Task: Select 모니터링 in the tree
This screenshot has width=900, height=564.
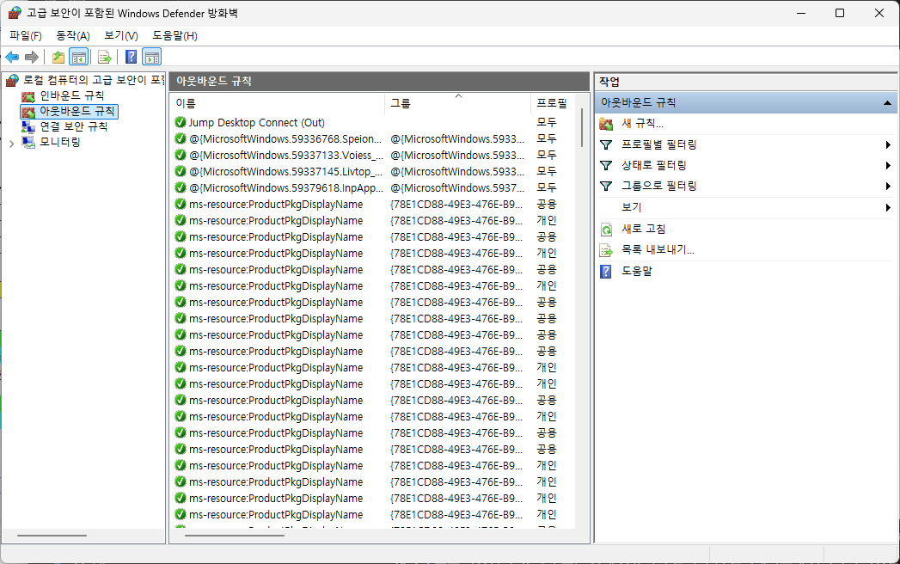Action: (x=59, y=142)
